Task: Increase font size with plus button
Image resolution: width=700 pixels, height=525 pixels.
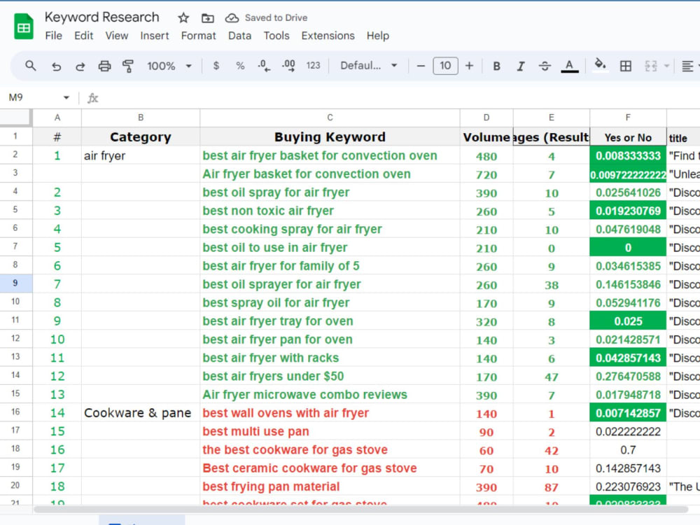Action: [x=469, y=66]
